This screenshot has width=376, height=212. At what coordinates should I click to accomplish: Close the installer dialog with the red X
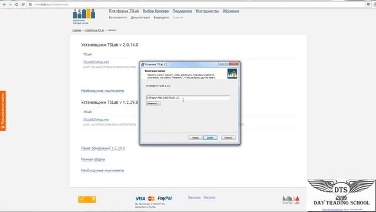click(x=234, y=64)
